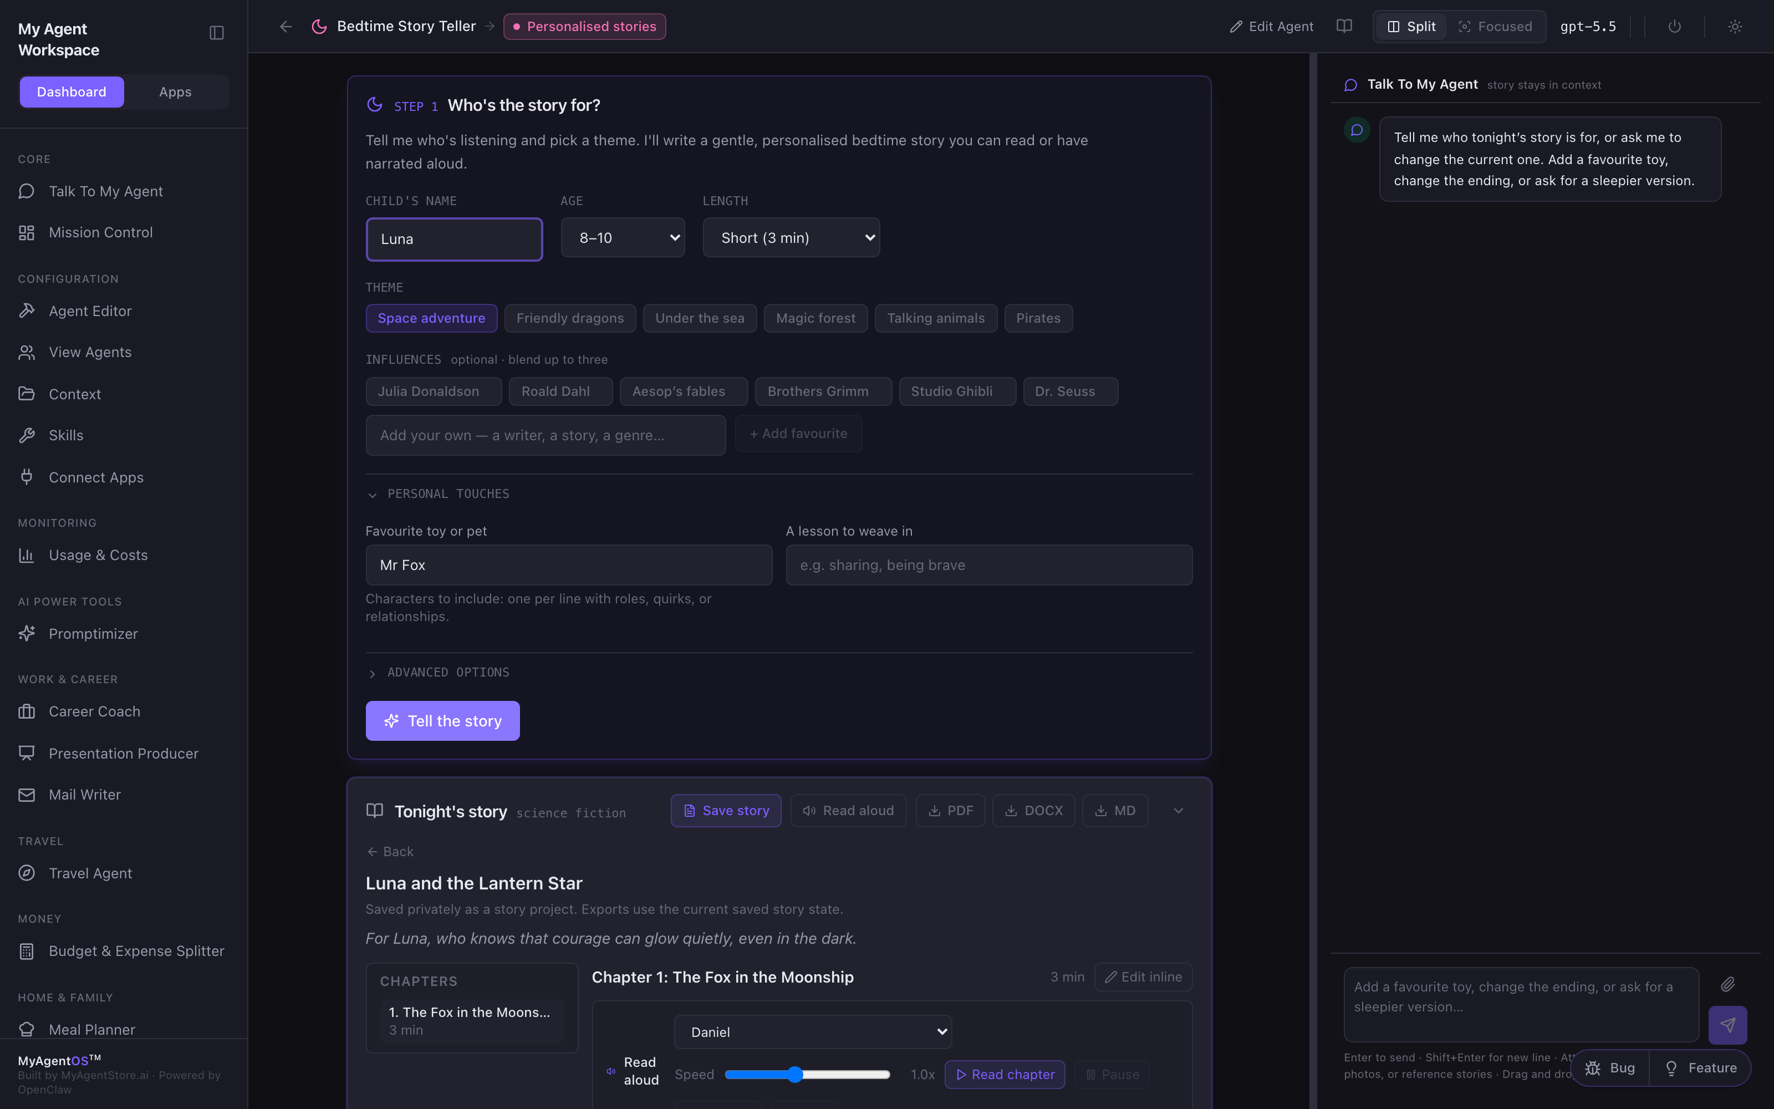The width and height of the screenshot is (1774, 1109).
Task: Click the paperclip attachment icon
Action: (1728, 984)
